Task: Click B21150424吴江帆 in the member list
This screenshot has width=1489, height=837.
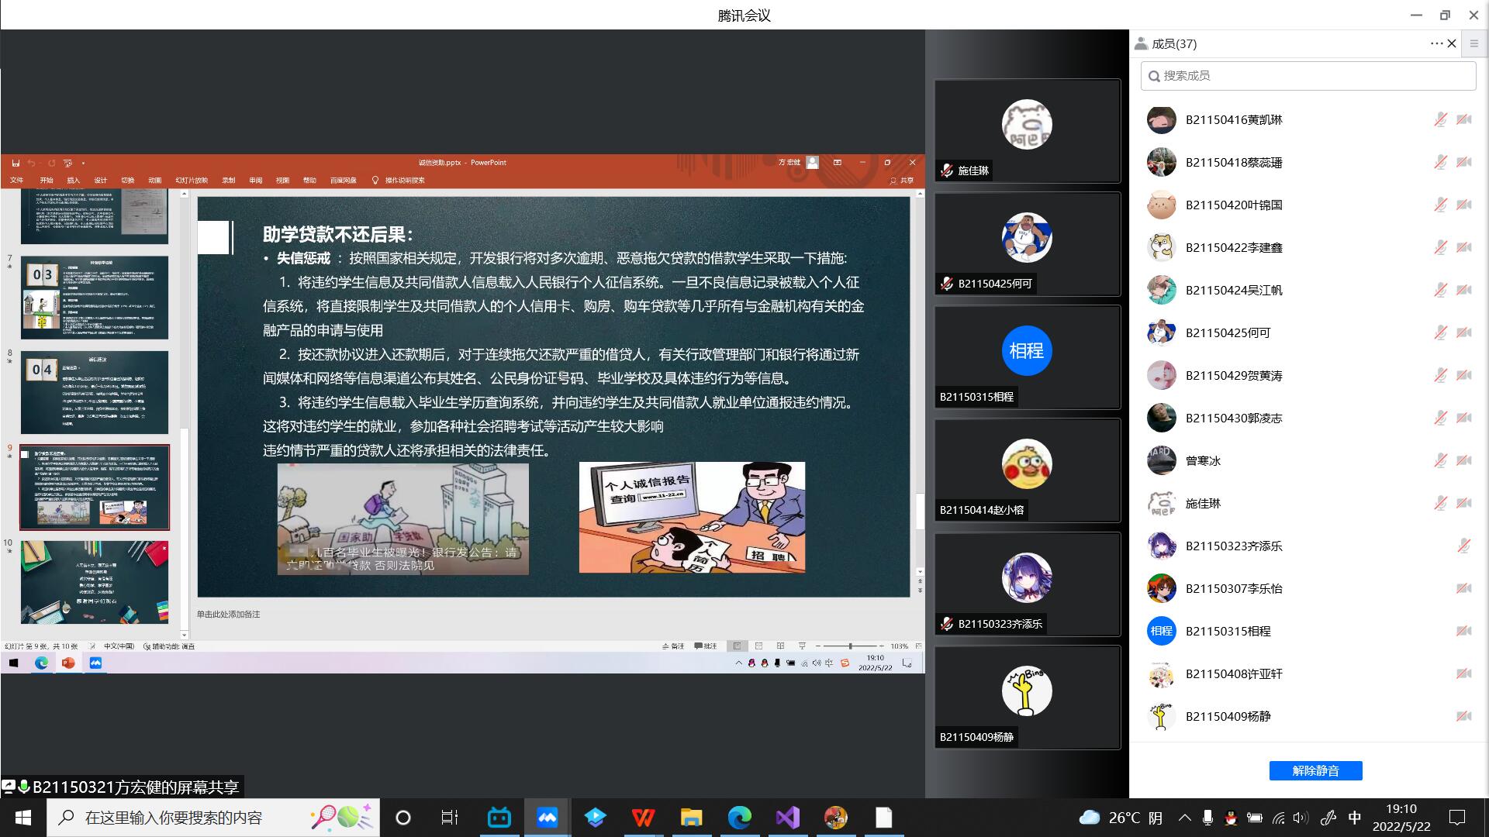Action: 1233,290
